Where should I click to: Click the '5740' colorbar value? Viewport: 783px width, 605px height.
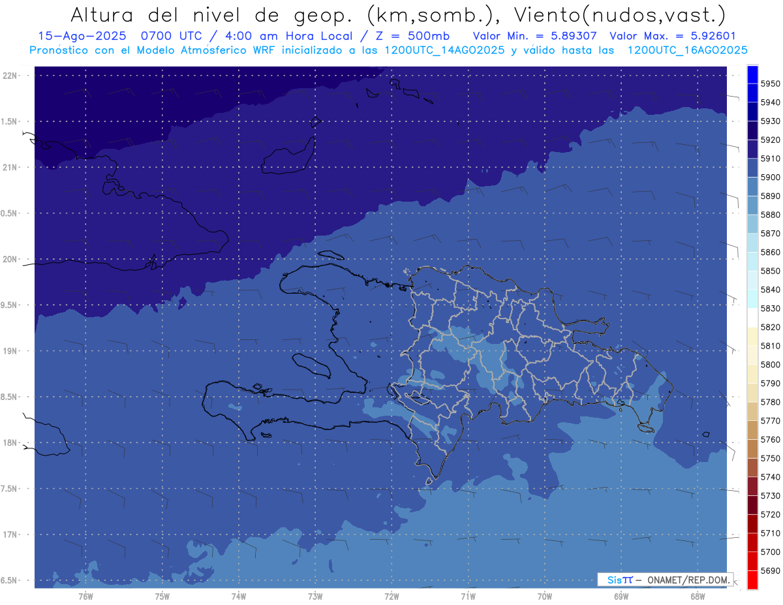tap(771, 477)
